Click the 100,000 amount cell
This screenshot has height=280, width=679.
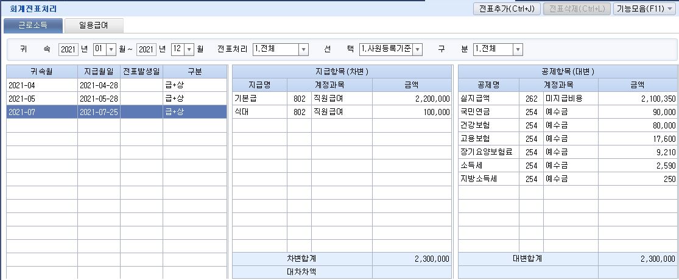(412, 112)
